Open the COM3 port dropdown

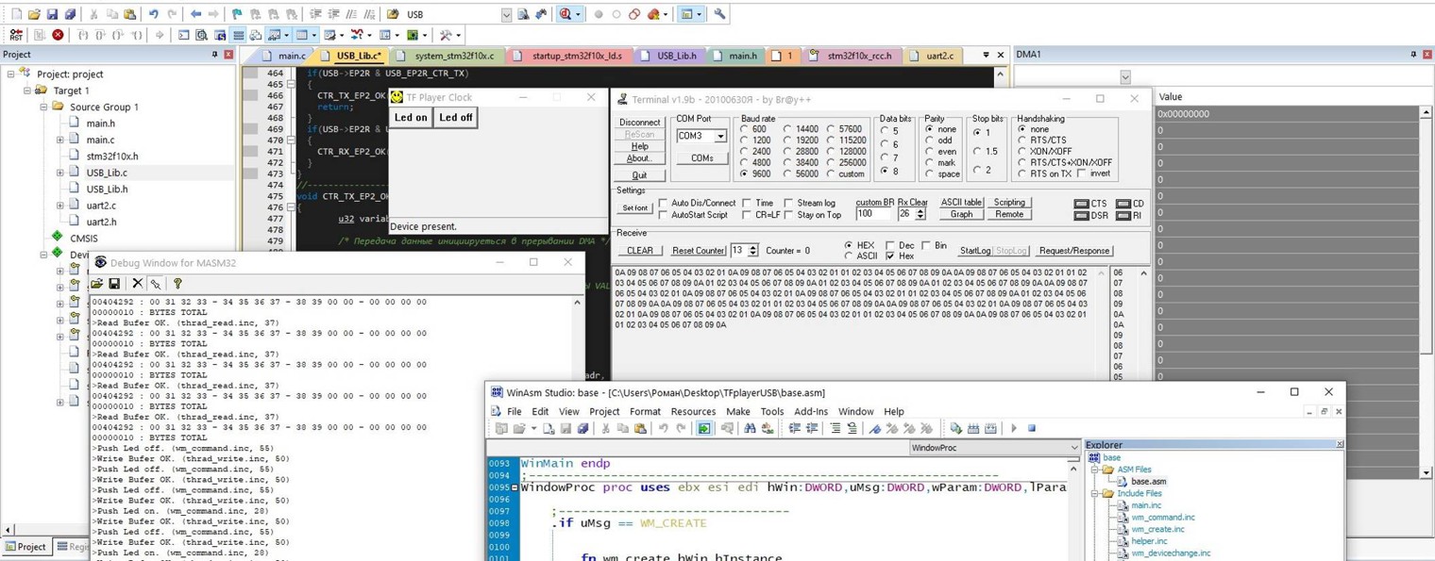pyautogui.click(x=719, y=137)
